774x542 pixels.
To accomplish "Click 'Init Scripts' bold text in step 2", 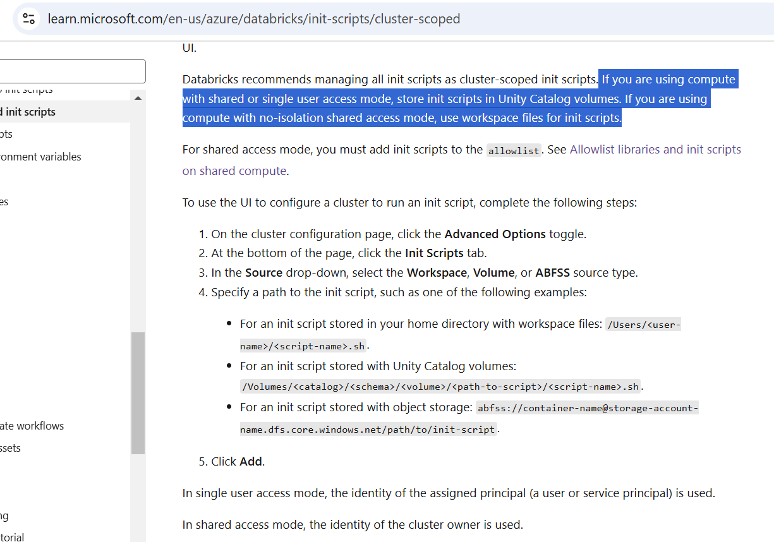I will (x=434, y=253).
